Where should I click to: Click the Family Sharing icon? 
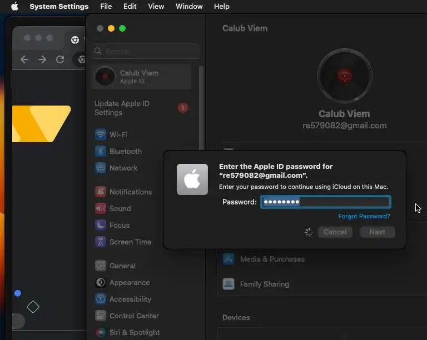(229, 284)
